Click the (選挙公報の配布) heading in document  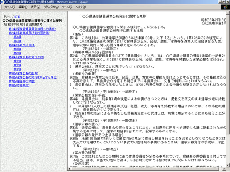(x=86, y=124)
